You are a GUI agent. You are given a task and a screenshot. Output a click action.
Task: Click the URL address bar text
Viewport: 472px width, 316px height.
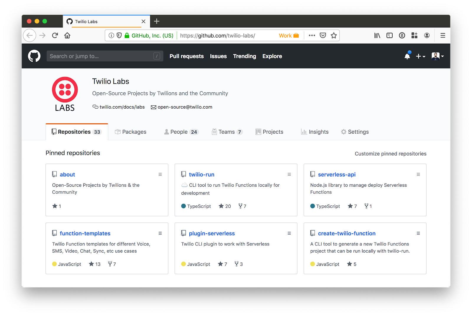tap(217, 36)
